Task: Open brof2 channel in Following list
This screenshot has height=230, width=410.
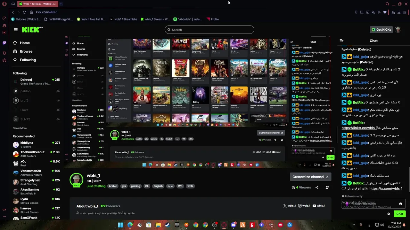Action: coord(37,101)
